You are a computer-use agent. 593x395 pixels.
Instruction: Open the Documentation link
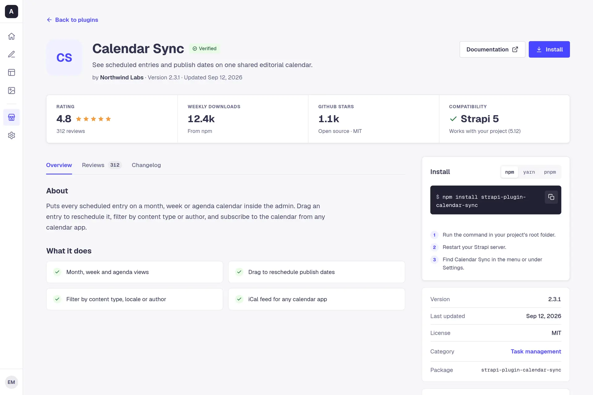[x=492, y=49]
